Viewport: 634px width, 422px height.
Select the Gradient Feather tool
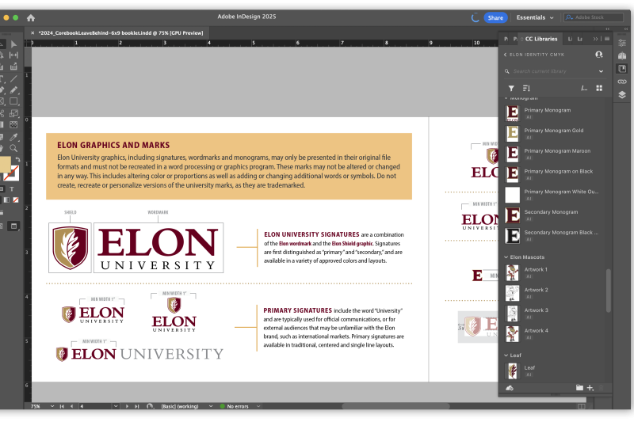pyautogui.click(x=13, y=125)
